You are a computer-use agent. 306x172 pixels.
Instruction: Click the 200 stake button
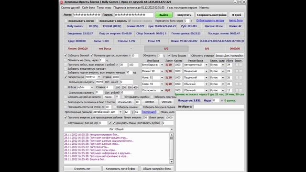[x=124, y=87]
